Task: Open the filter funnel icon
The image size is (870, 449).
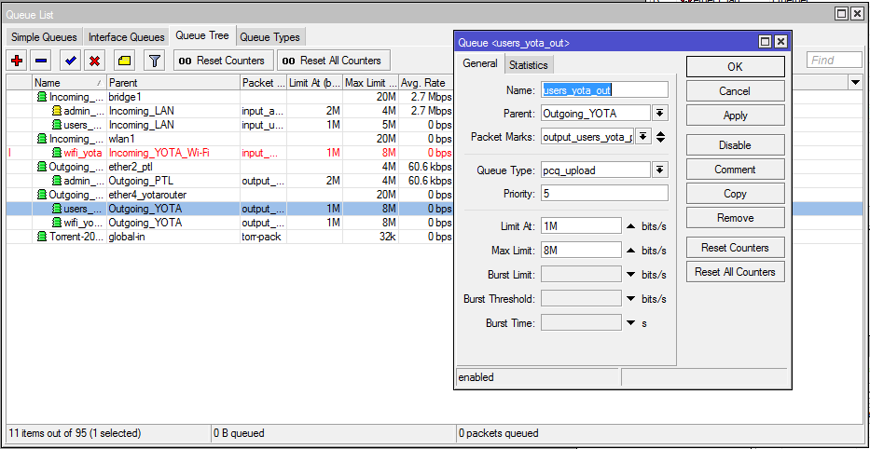Action: [155, 61]
